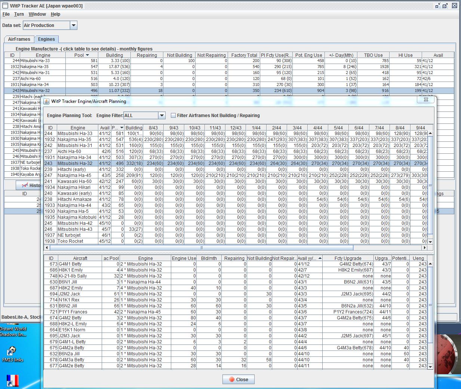The image size is (461, 389).
Task: Select the J2M2 Jack aircraft row
Action: pyautogui.click(x=236, y=294)
